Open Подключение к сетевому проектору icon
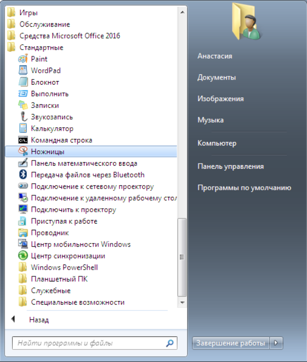 (x=23, y=186)
